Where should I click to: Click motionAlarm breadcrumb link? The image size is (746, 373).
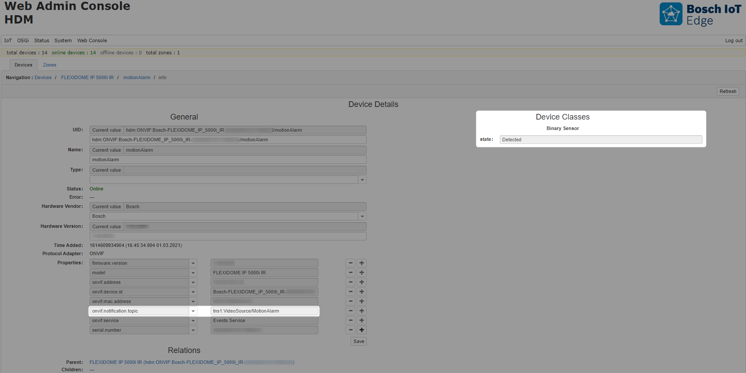[x=137, y=77]
